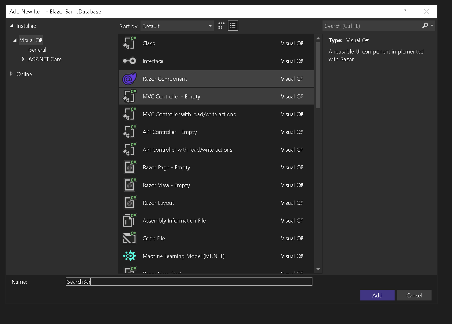
Task: Open the Sort by Default dropdown
Action: tap(177, 26)
